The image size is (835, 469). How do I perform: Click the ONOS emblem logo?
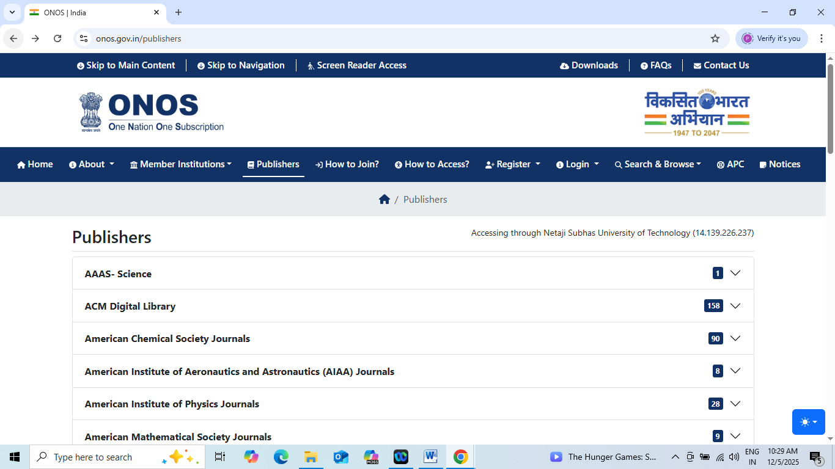coord(90,112)
